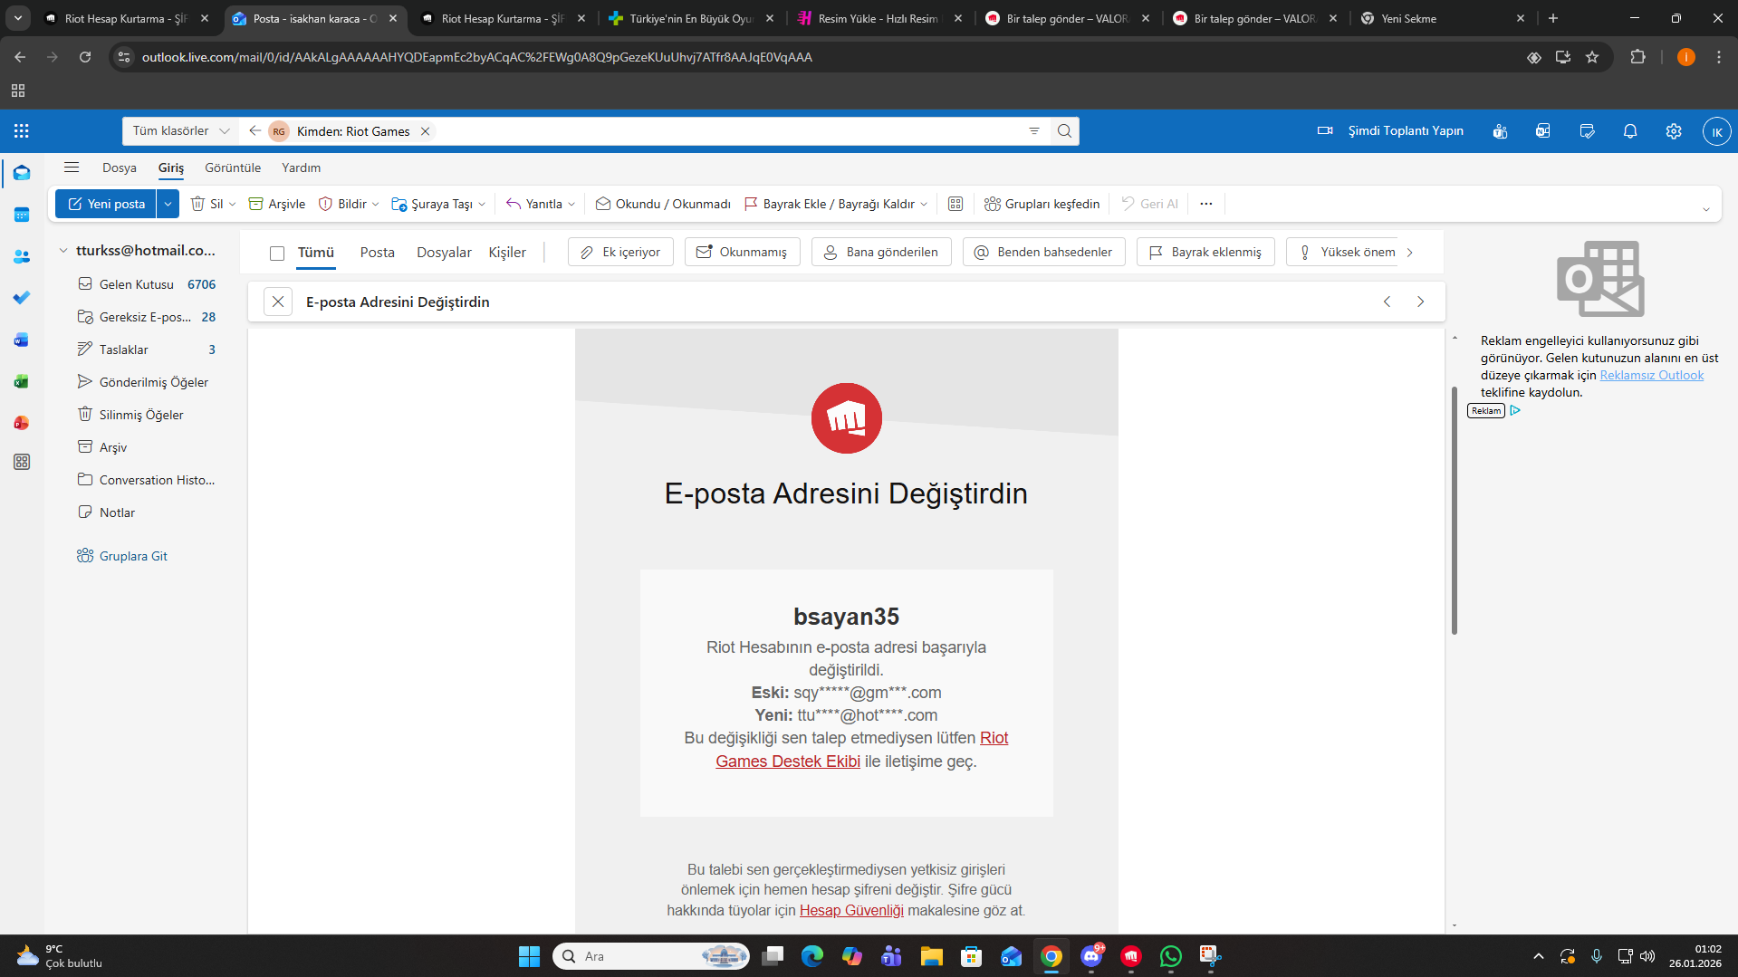Open the 'Dosya' menu tab
The height and width of the screenshot is (977, 1738).
tap(120, 168)
